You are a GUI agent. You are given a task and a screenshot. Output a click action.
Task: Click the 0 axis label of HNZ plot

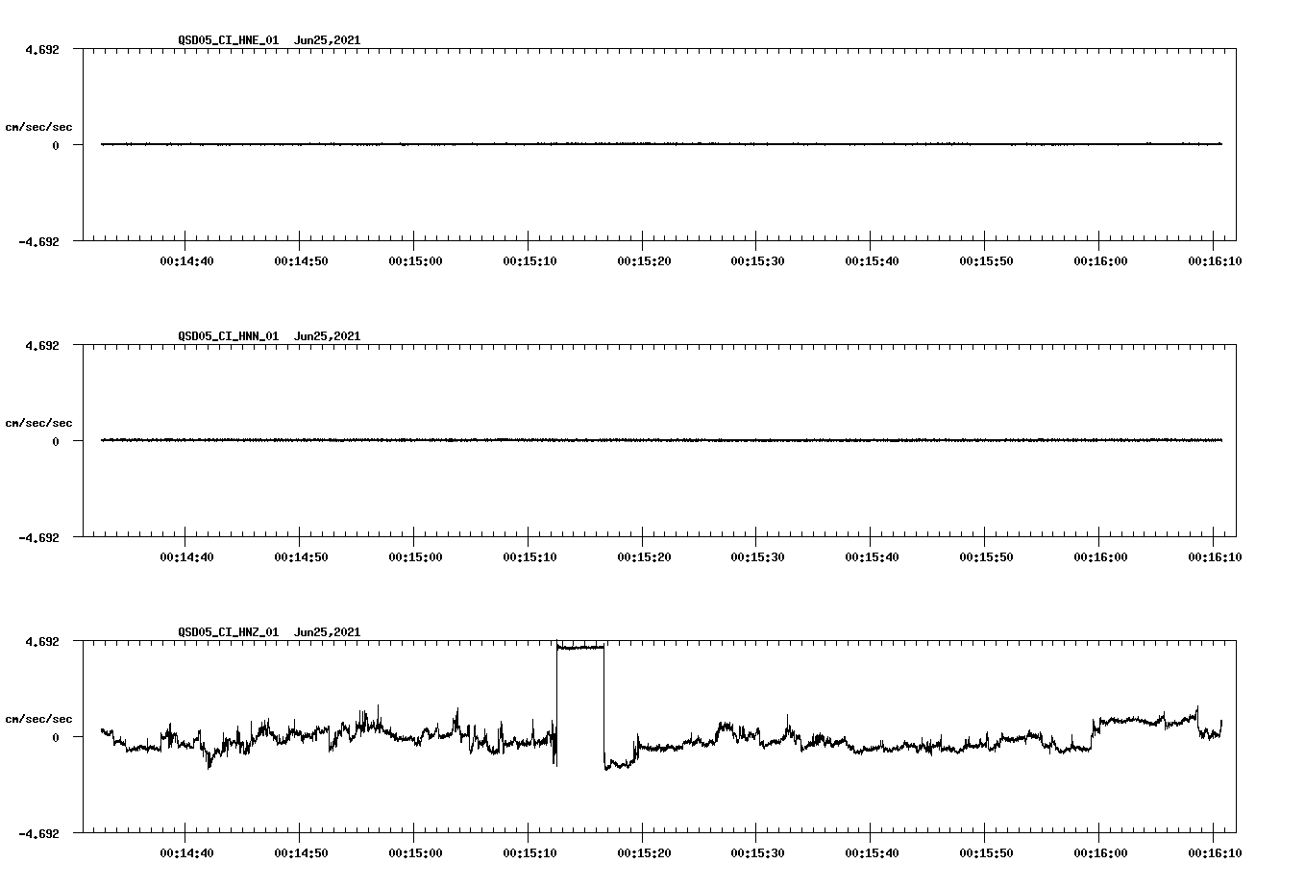point(56,737)
